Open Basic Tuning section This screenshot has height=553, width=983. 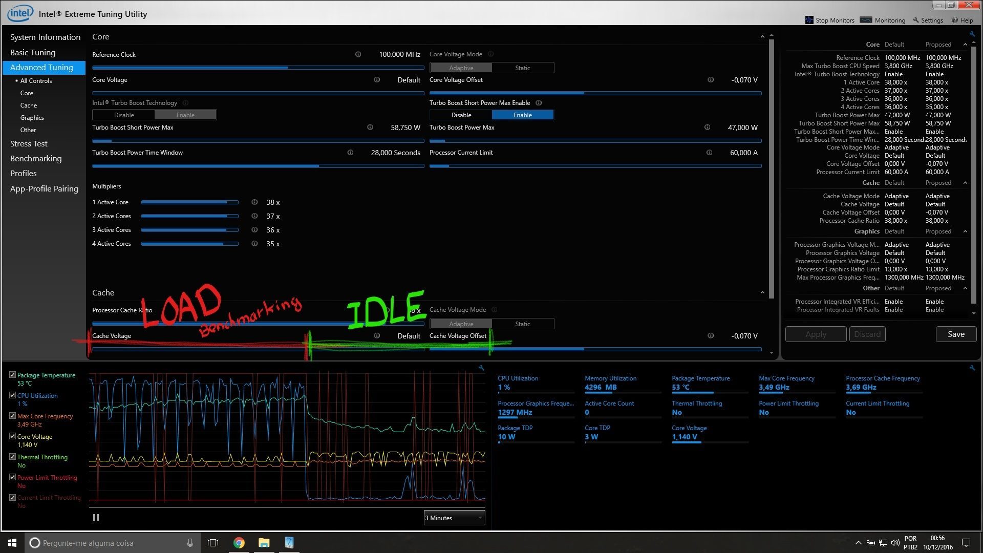(33, 52)
